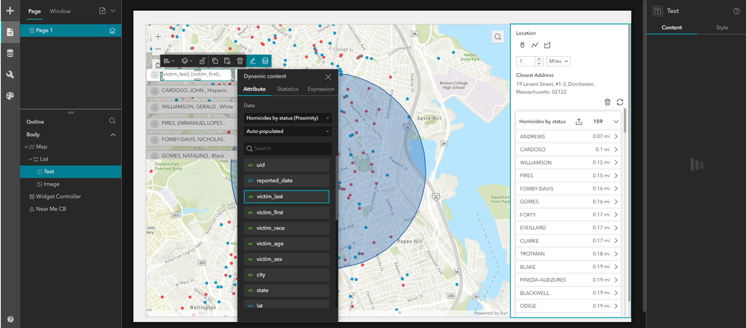The width and height of the screenshot is (746, 328).
Task: Open the Homicides by status (Proximity) data dropdown
Action: [287, 118]
